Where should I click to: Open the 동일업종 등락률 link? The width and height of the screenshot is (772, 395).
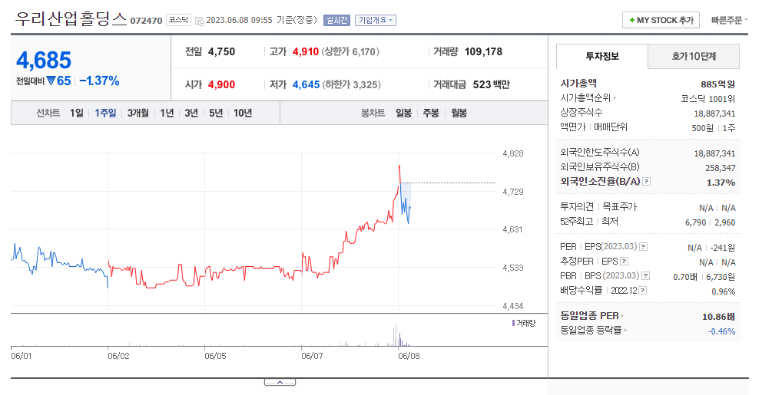tap(591, 331)
